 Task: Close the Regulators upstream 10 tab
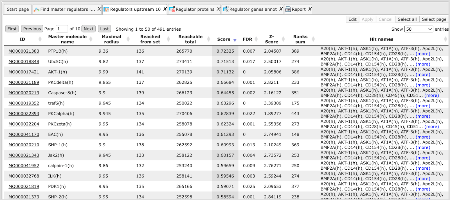tap(165, 9)
